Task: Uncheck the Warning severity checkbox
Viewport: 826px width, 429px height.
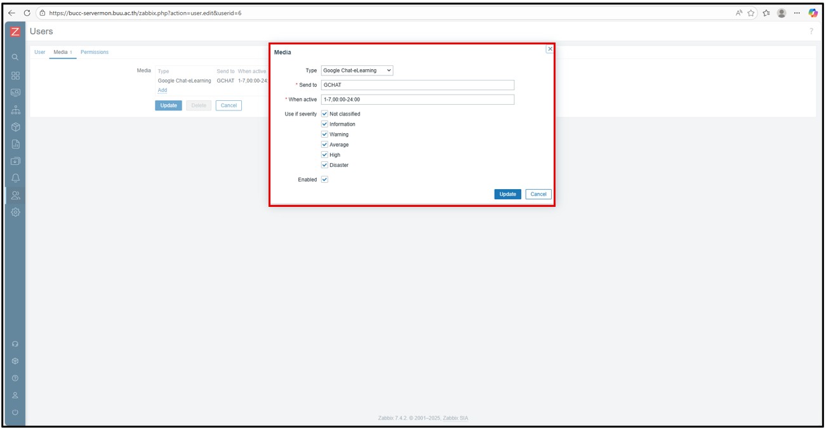Action: point(324,135)
